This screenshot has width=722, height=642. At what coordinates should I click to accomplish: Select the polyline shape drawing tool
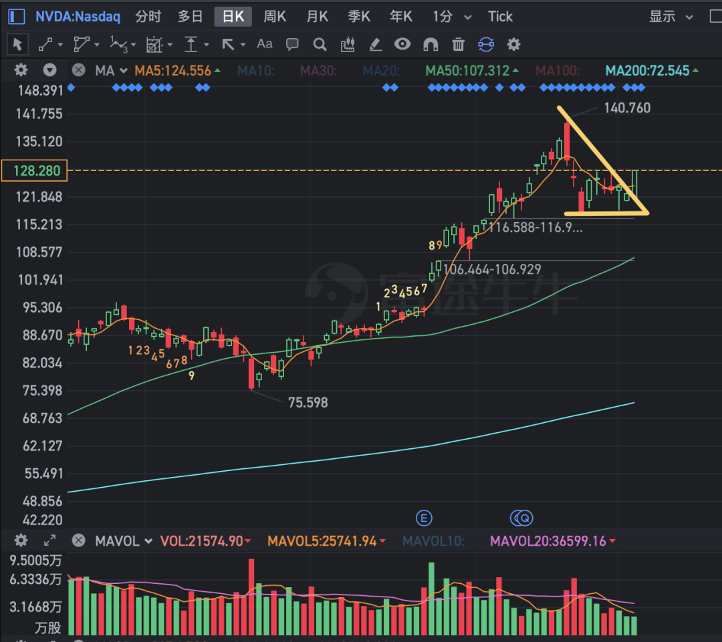pos(81,45)
